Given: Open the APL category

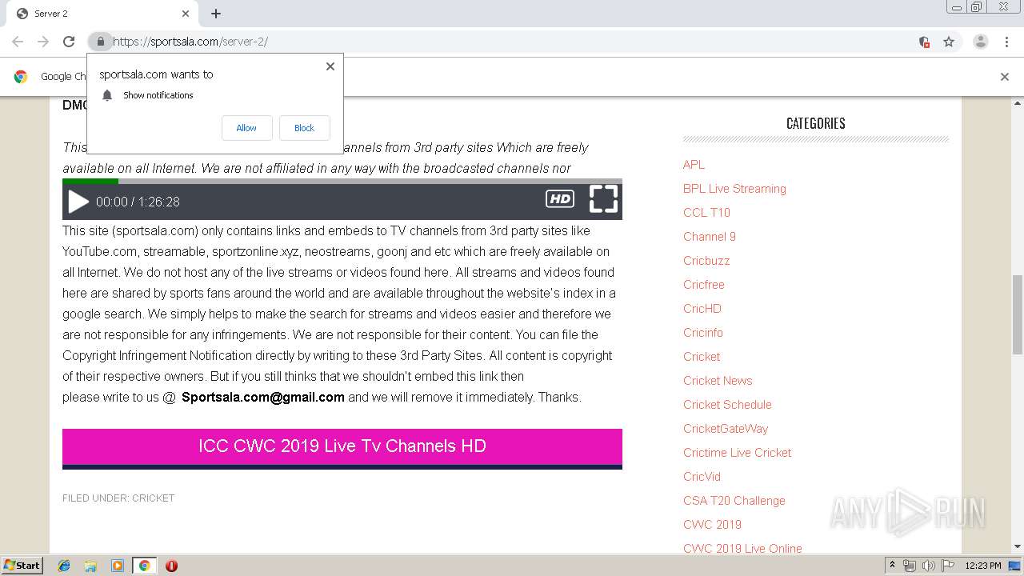Looking at the screenshot, I should [694, 164].
